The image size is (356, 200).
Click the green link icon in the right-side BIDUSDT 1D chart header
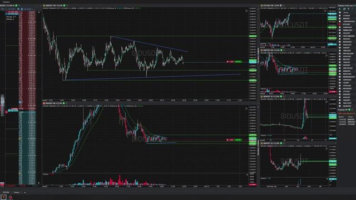pyautogui.click(x=281, y=143)
